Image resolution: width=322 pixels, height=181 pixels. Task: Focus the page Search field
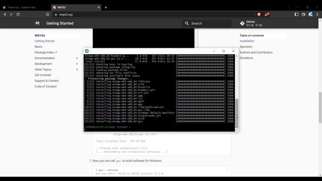point(207,24)
